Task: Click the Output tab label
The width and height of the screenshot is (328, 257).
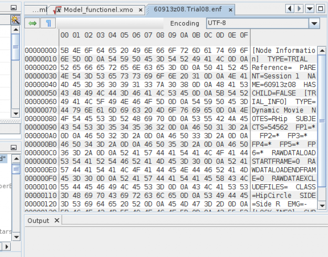Action: point(38,221)
